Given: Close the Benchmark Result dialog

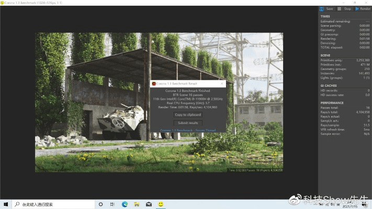Looking at the screenshot, I should coord(222,84).
